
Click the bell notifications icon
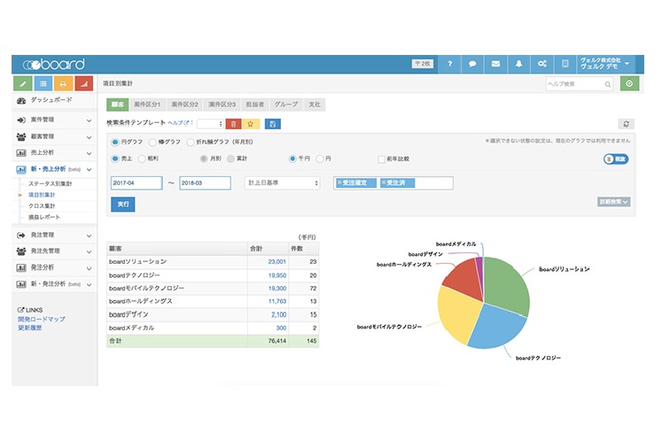518,64
